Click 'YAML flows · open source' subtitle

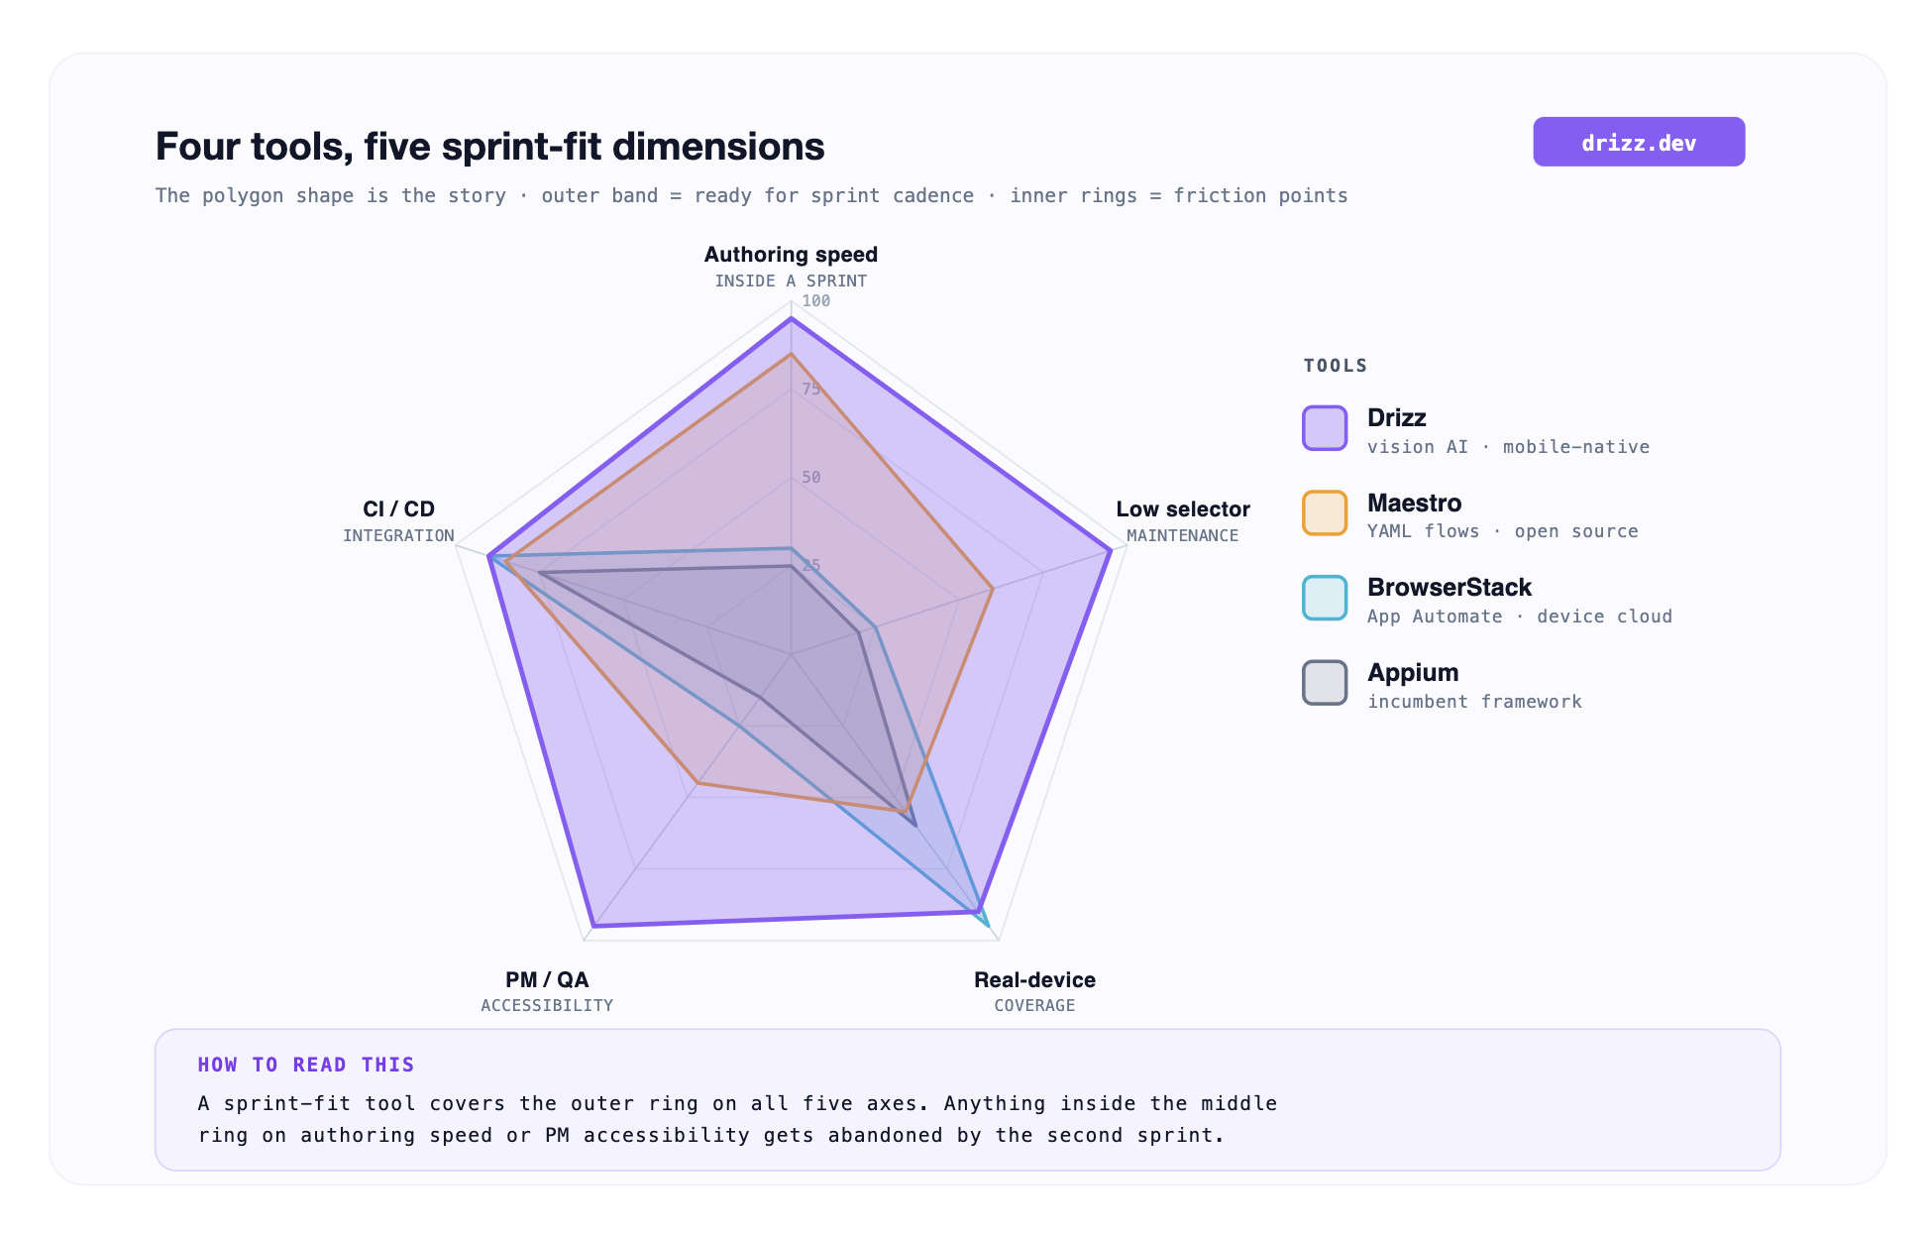click(x=1502, y=531)
